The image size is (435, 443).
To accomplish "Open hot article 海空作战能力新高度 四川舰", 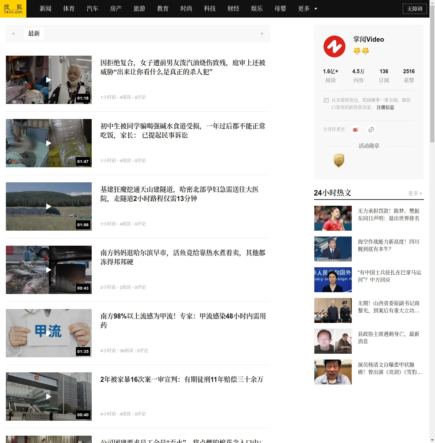I will (389, 245).
